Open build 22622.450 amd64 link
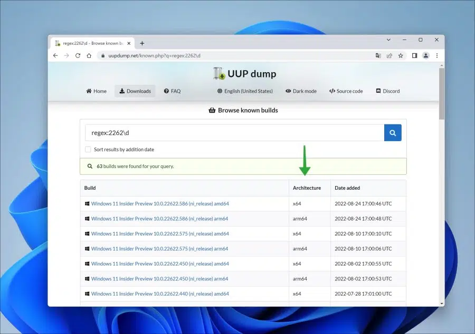475x334 pixels. [x=160, y=263]
